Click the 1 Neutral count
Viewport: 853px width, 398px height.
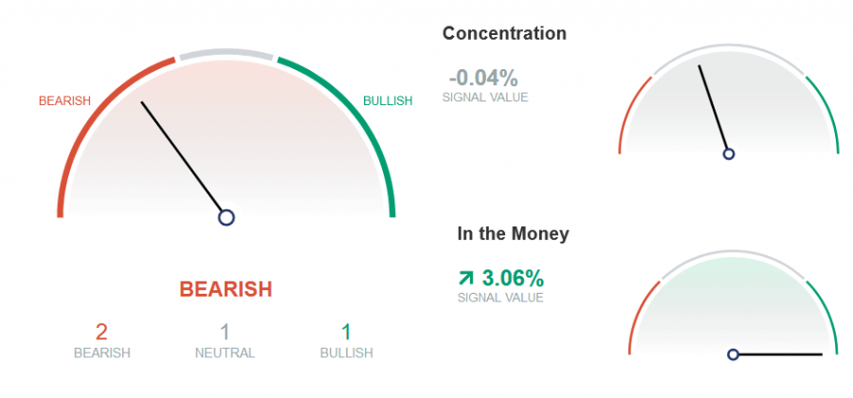(x=225, y=332)
